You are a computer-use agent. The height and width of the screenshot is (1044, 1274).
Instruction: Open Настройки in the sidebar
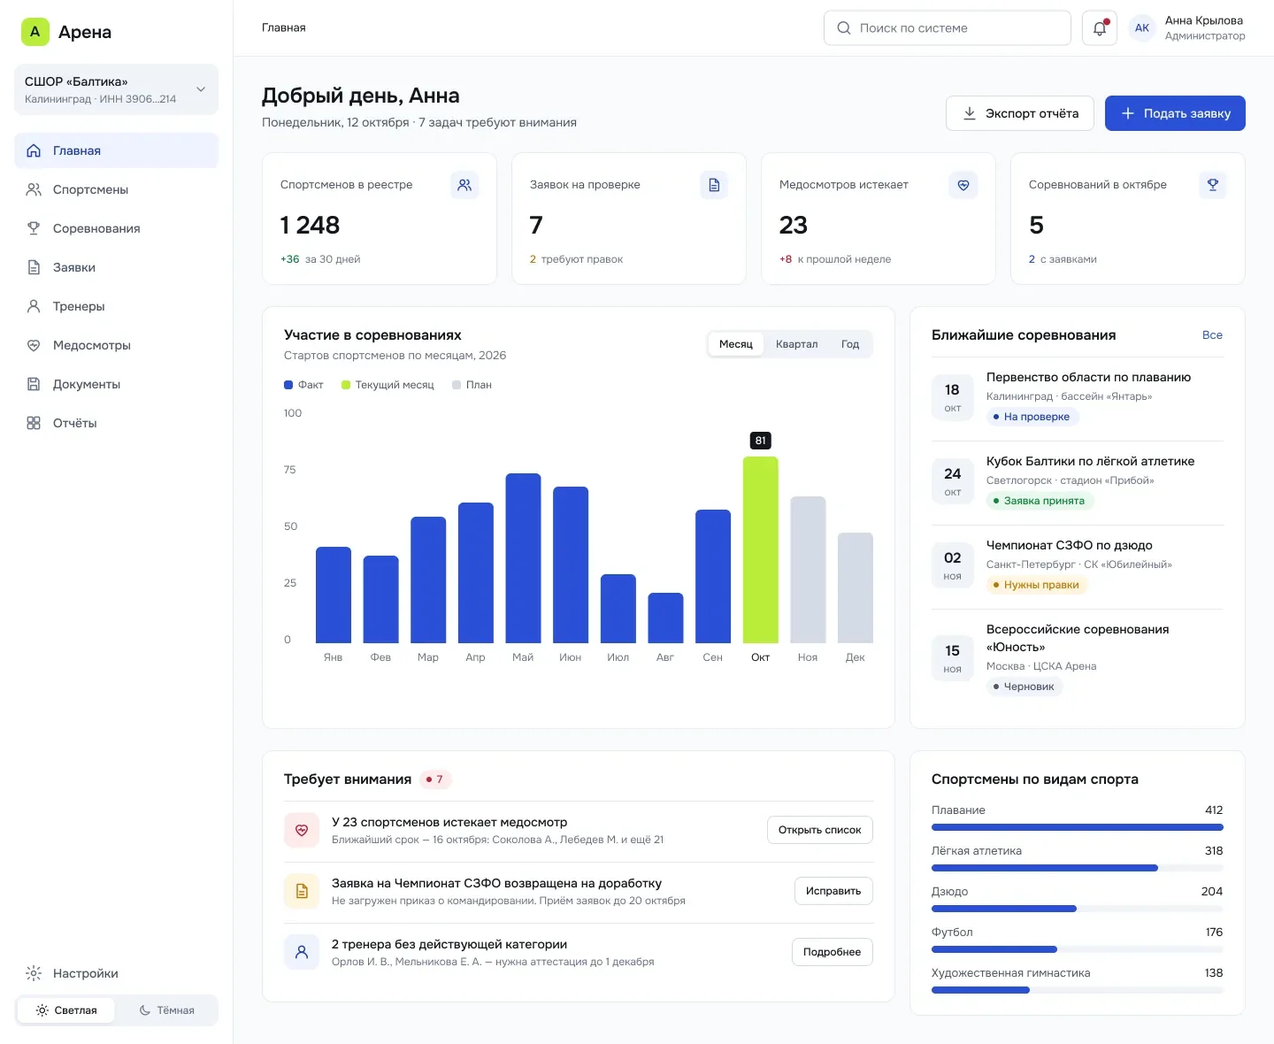pyautogui.click(x=116, y=973)
